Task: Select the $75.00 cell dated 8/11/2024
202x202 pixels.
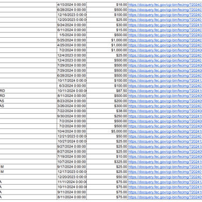Action: (x=107, y=197)
